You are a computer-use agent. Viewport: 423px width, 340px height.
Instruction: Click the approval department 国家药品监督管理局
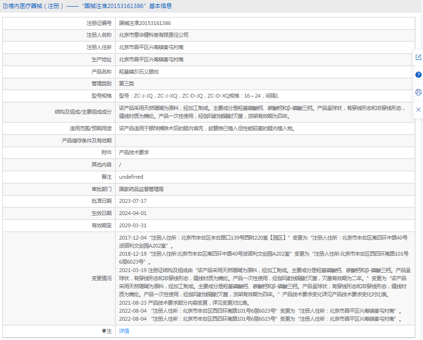coord(141,189)
